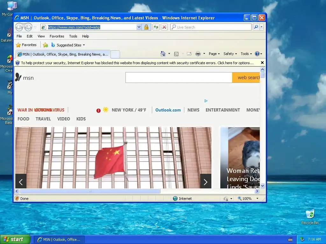
Task: Open the ENTERTAINMENT section link
Action: 223,110
